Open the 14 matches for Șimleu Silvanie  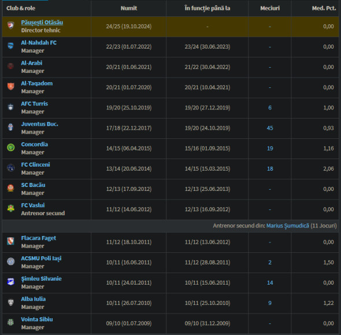270,282
